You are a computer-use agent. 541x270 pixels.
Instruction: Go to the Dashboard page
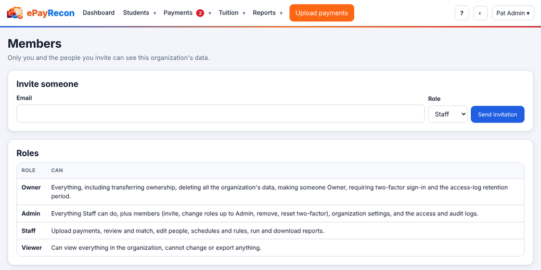tap(99, 13)
